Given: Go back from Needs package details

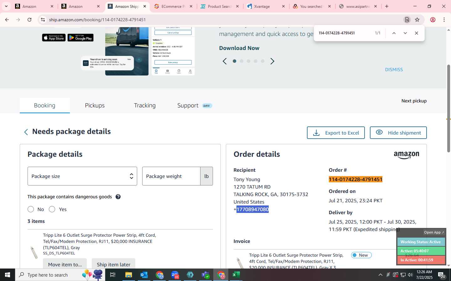Looking at the screenshot, I should click(x=26, y=132).
